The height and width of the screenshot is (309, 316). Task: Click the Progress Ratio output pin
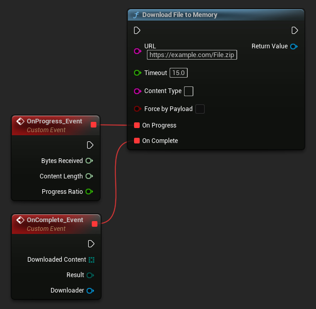pyautogui.click(x=89, y=192)
